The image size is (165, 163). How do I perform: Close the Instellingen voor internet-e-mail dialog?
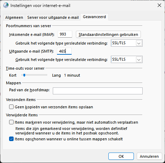click(159, 5)
